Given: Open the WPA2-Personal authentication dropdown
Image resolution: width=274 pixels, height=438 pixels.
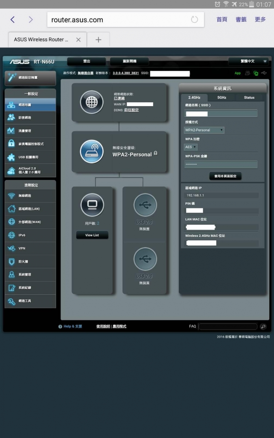Looking at the screenshot, I should 204,130.
